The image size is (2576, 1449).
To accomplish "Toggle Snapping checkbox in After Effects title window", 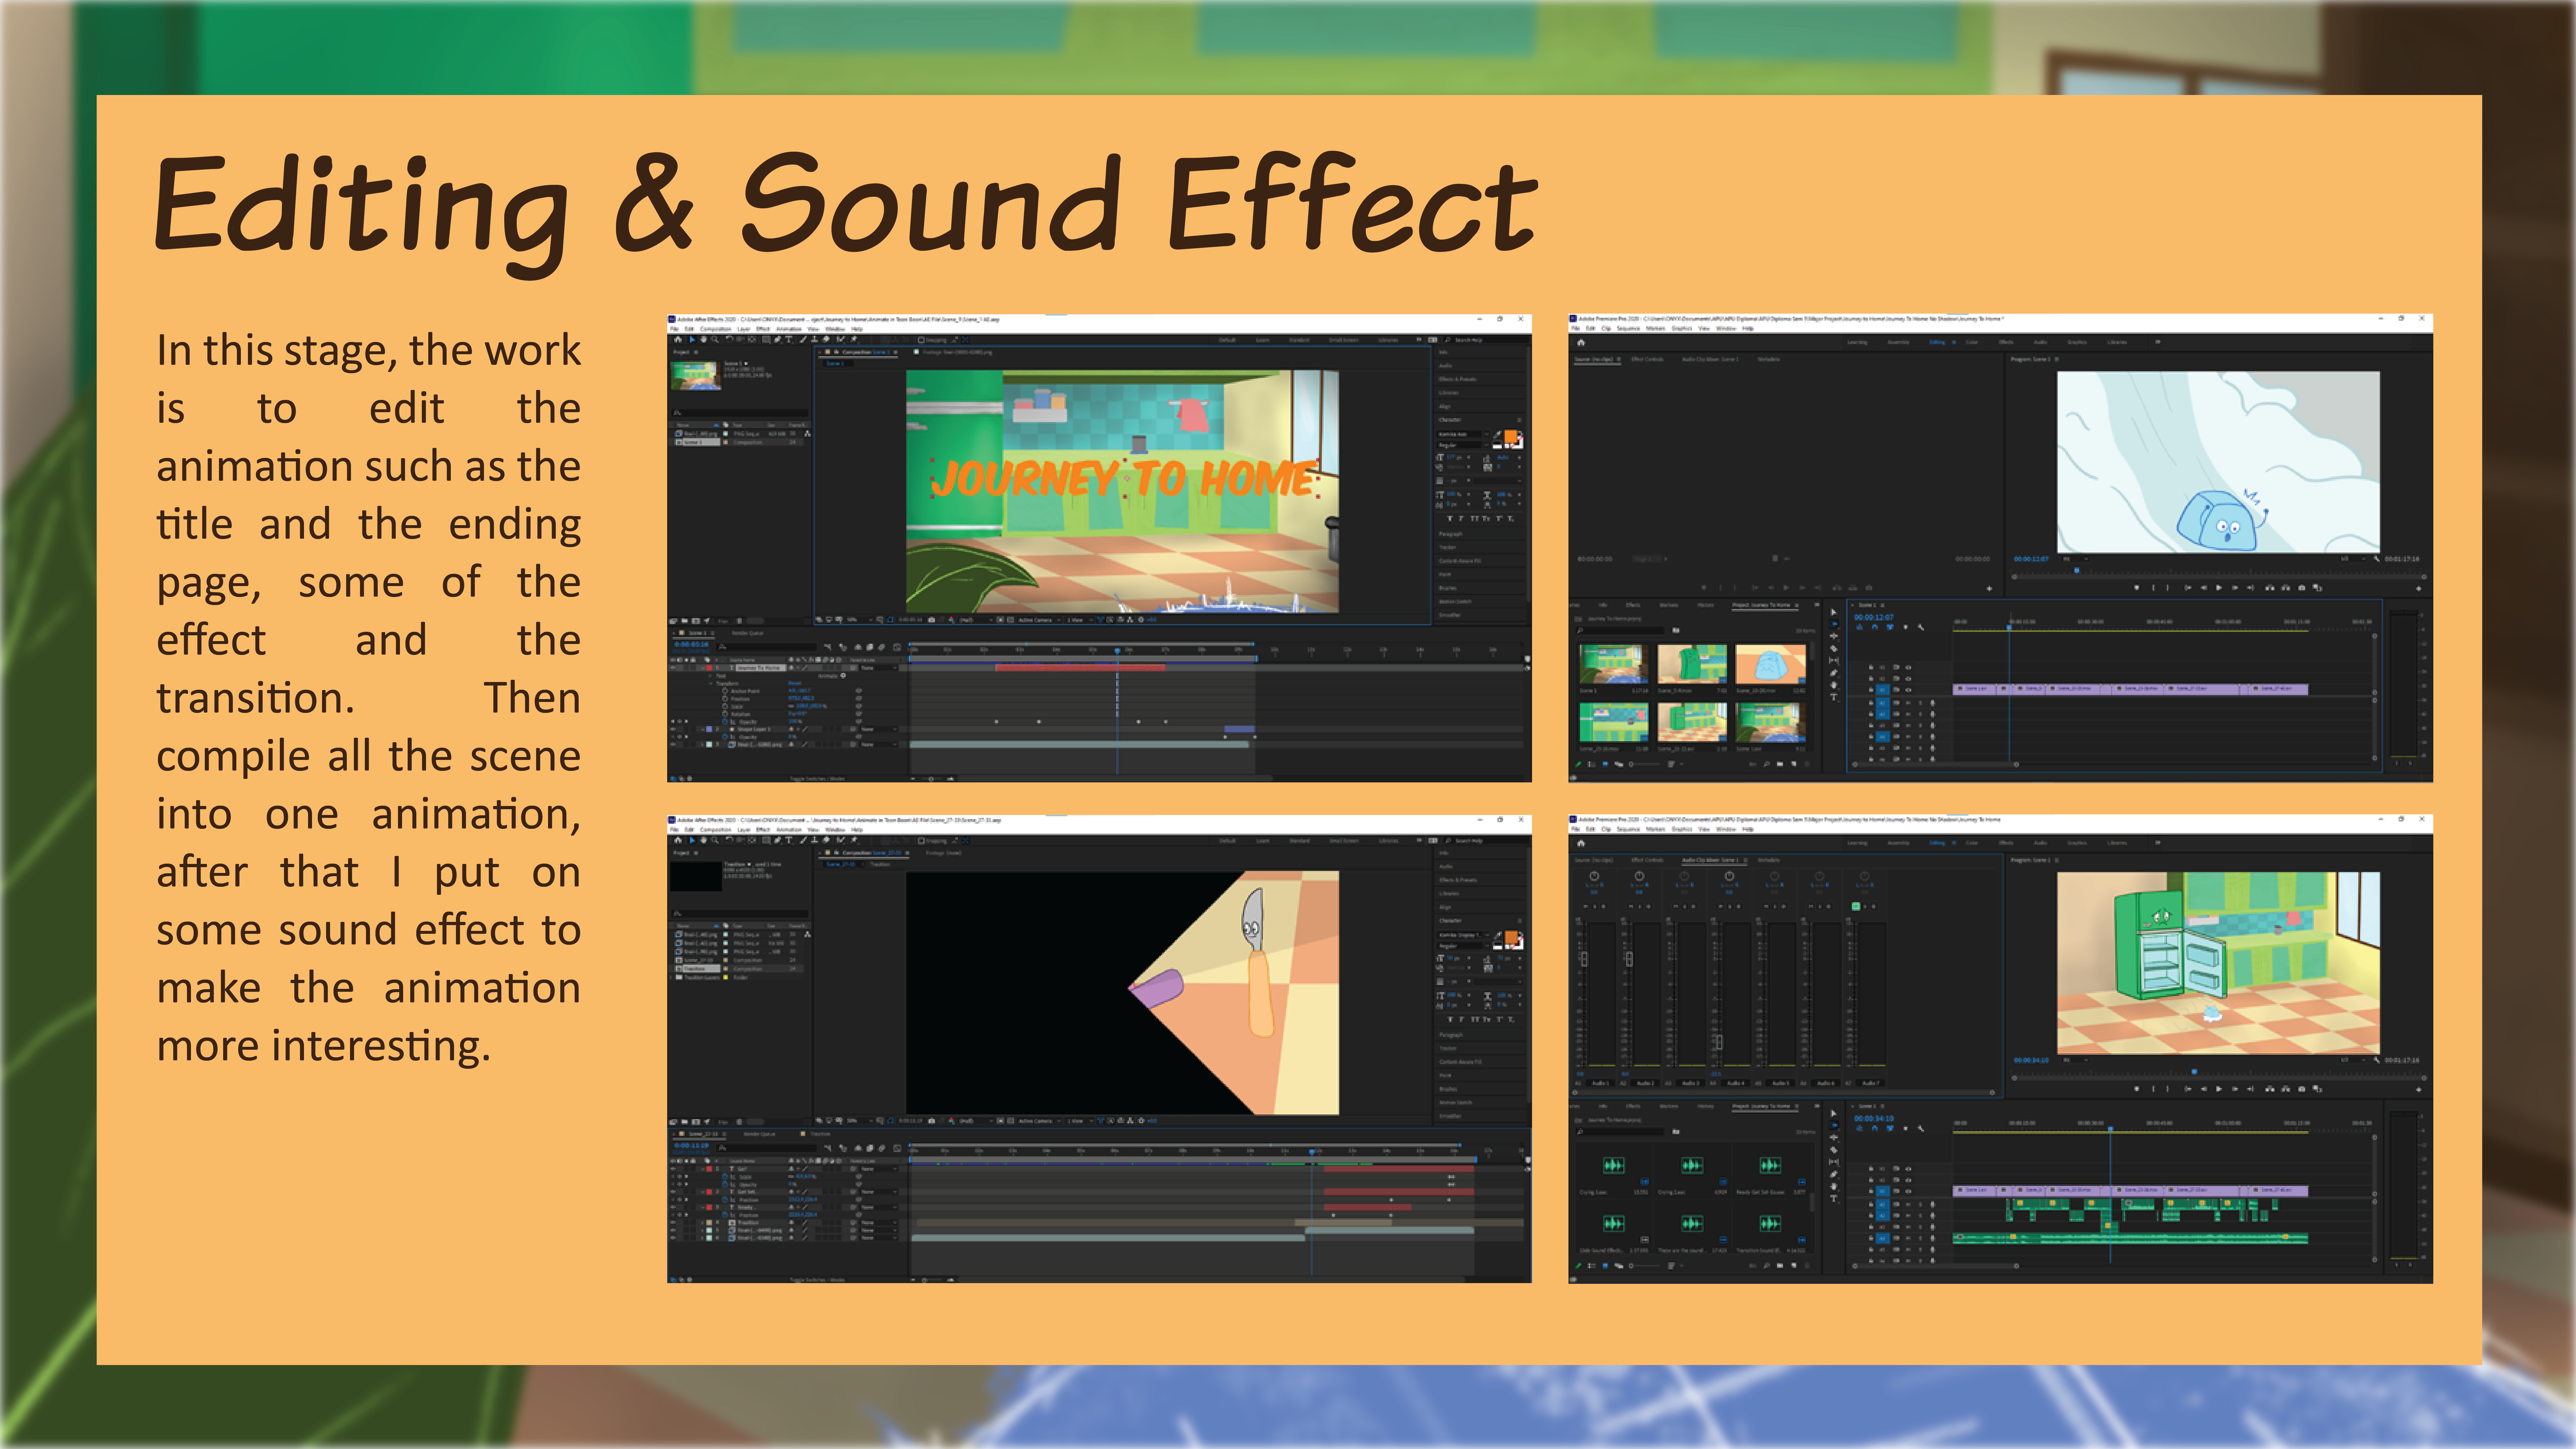I will point(921,340).
